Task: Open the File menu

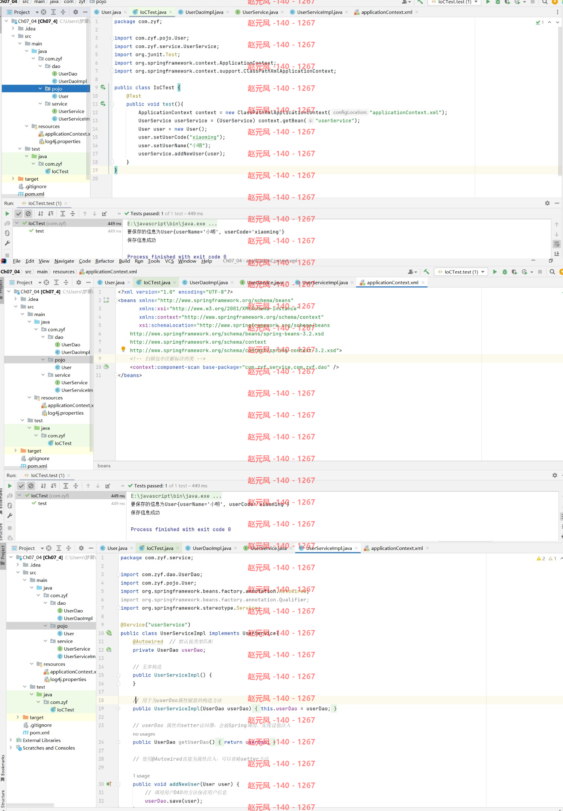Action: [x=17, y=261]
